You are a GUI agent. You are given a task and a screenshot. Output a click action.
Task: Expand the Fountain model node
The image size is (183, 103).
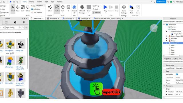(x=166, y=38)
